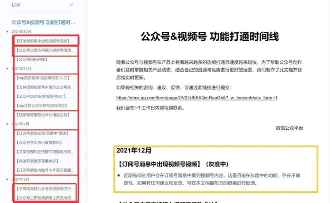
Task: Click the 2021年12月 label in outline
Action: (21, 32)
